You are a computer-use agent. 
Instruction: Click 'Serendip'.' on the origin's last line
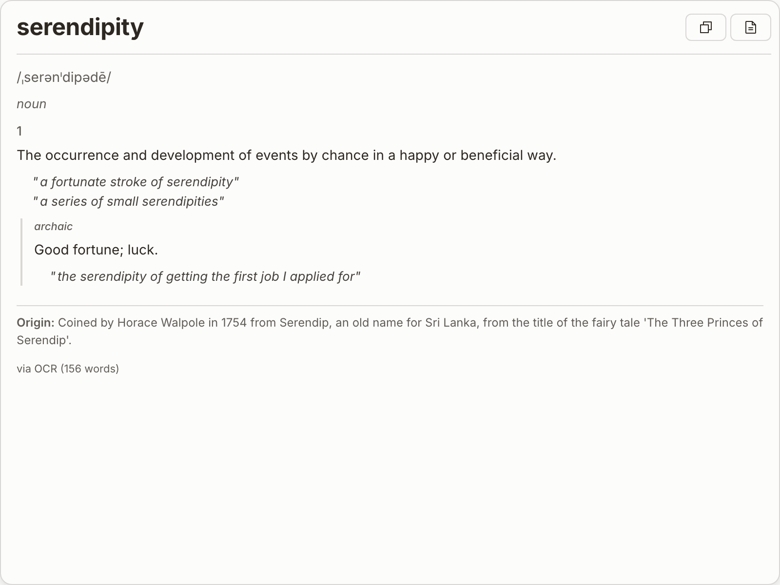tap(44, 340)
